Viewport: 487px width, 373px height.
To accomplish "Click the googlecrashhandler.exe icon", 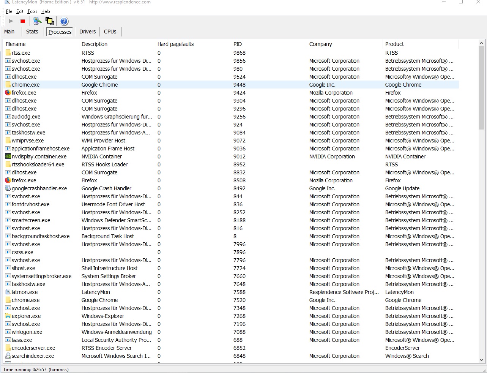I will (8, 188).
